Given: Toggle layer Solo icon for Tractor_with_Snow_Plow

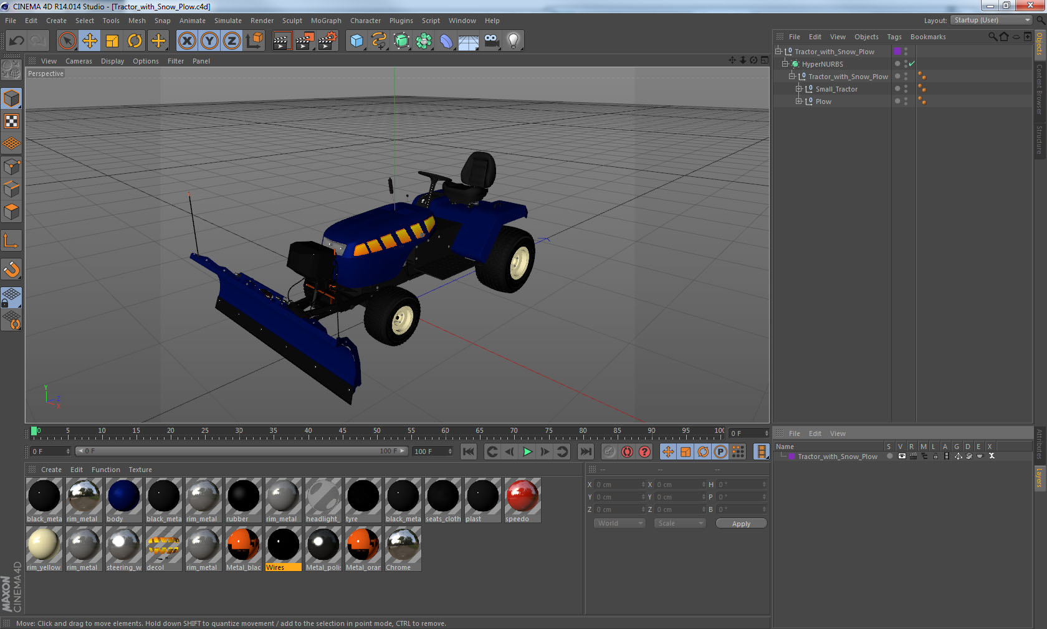Looking at the screenshot, I should [889, 456].
